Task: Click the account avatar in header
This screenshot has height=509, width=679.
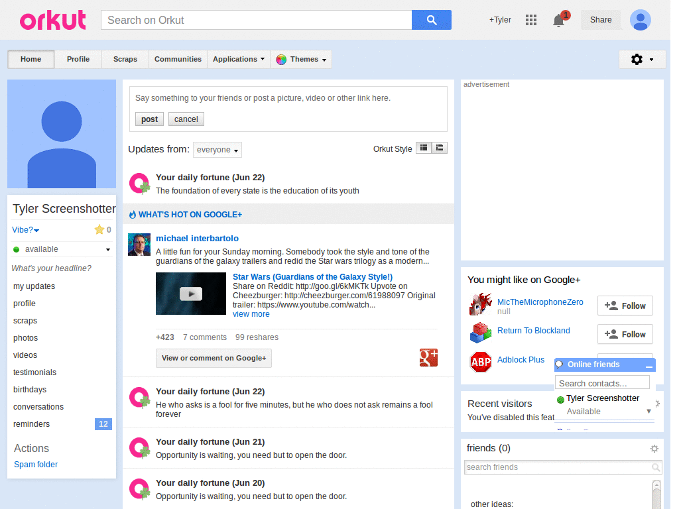Action: (x=640, y=20)
